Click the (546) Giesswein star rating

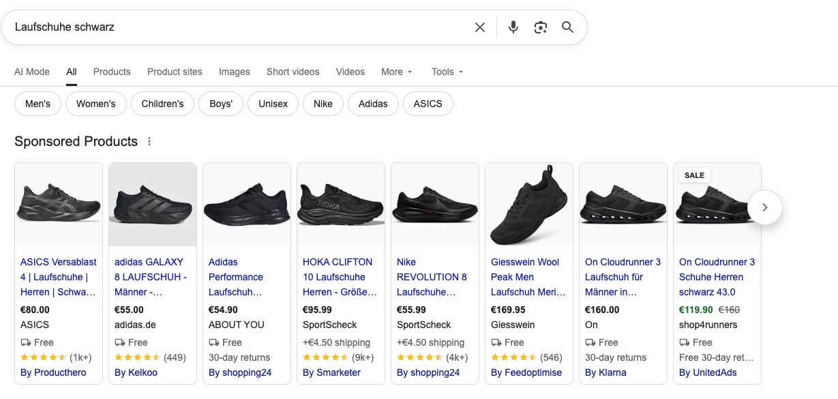pyautogui.click(x=526, y=357)
